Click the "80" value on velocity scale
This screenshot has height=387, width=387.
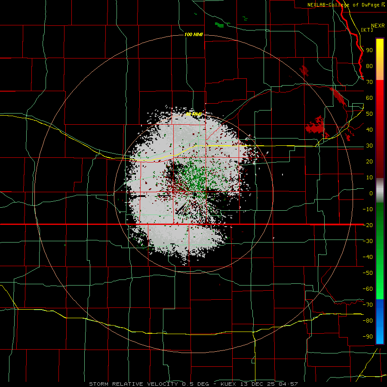coord(369,66)
